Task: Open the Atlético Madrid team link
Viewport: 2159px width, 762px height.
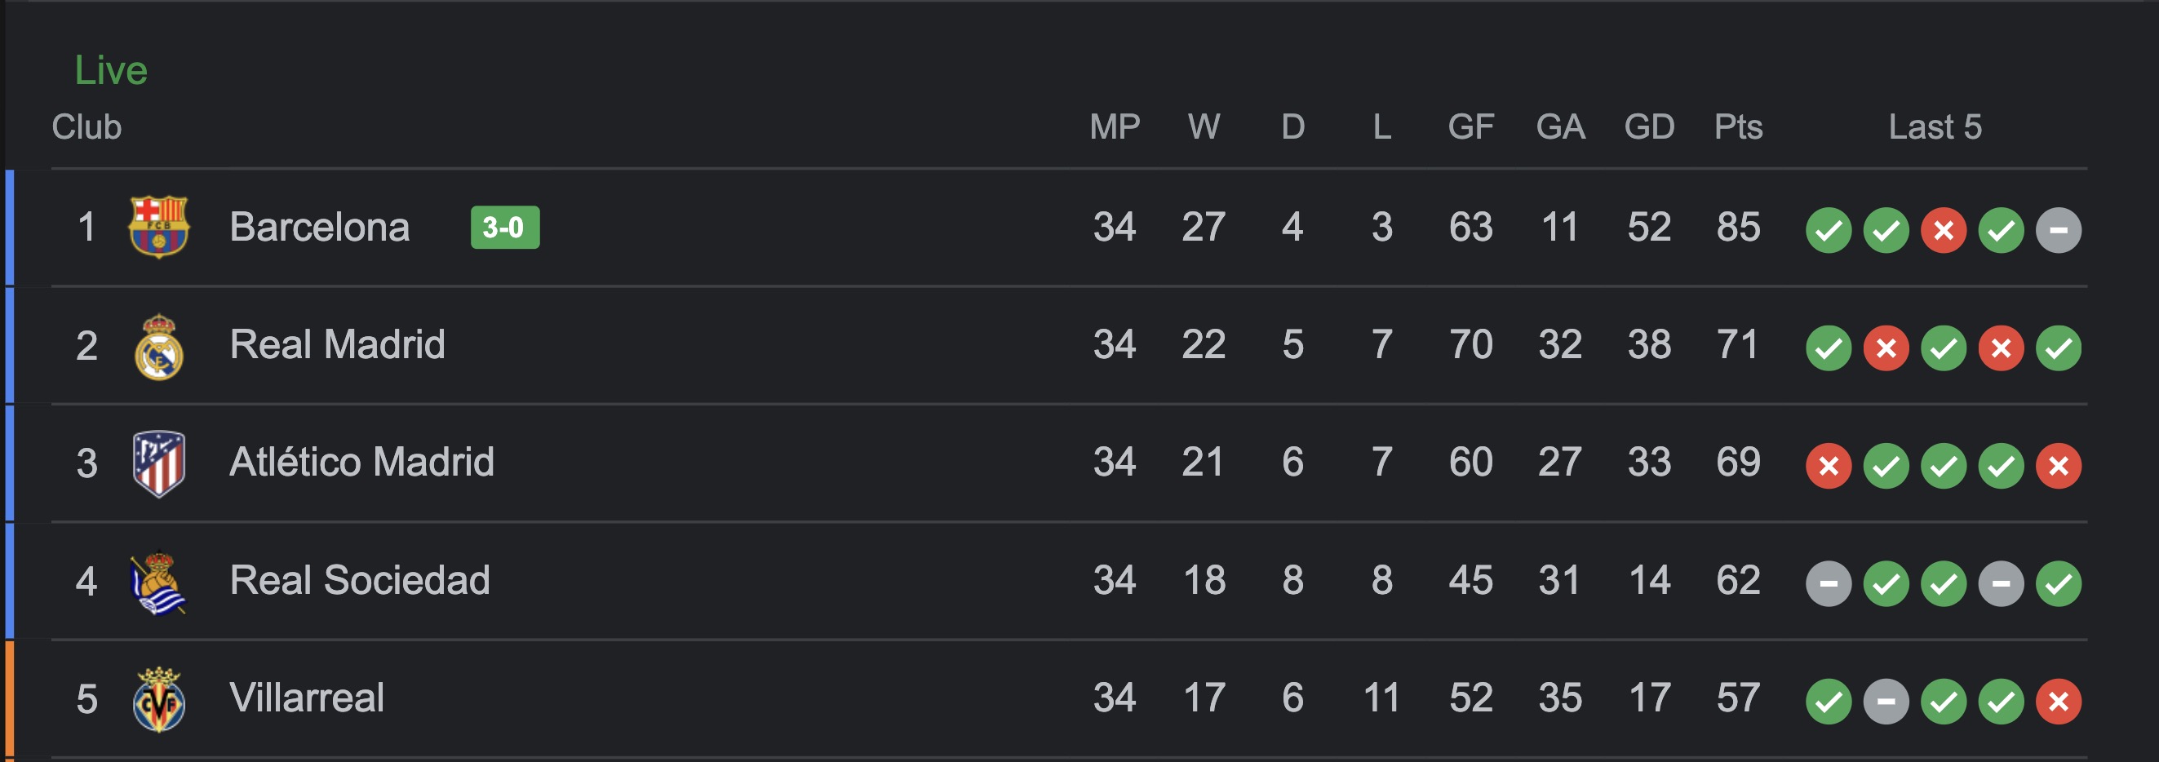Action: pos(361,462)
